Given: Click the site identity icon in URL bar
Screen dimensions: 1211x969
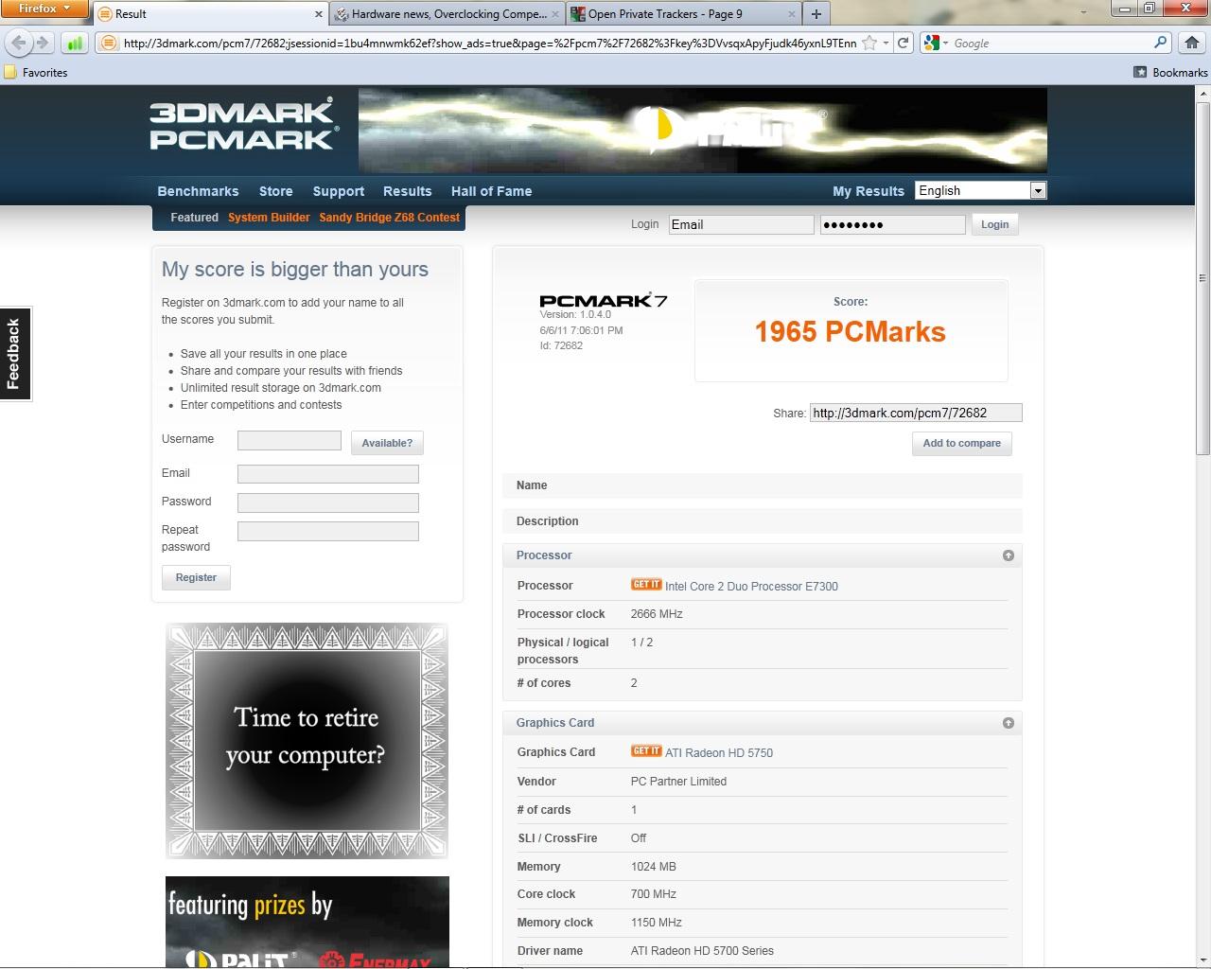Looking at the screenshot, I should [109, 43].
